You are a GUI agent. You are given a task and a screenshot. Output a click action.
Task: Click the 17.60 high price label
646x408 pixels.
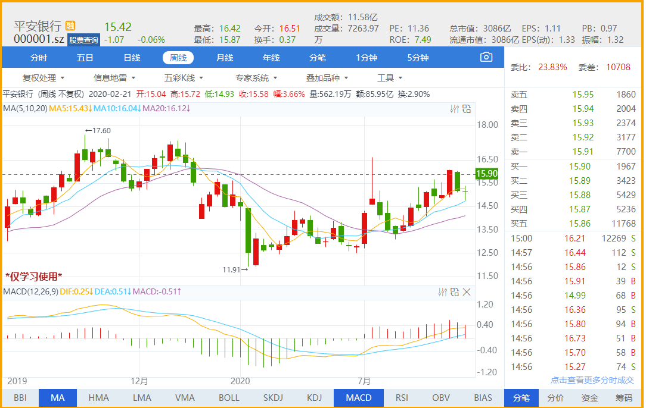tap(98, 131)
